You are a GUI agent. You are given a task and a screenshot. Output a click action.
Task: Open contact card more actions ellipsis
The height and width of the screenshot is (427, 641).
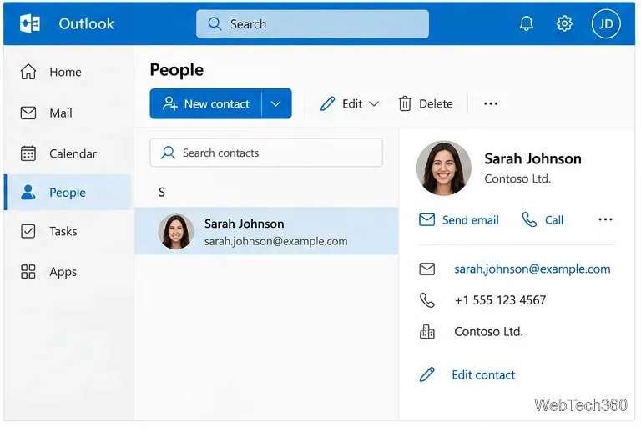click(x=605, y=220)
